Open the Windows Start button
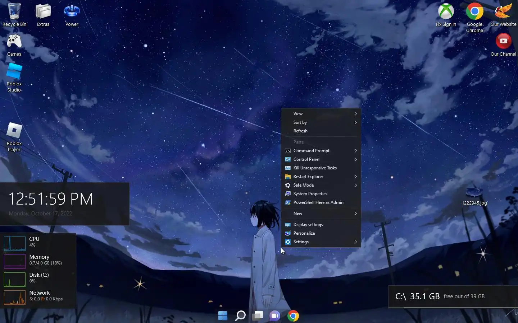 [x=223, y=315]
